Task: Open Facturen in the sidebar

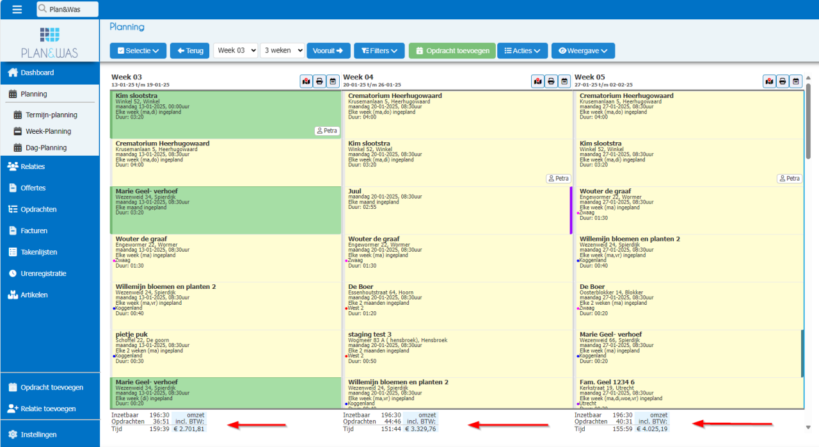Action: click(x=50, y=231)
